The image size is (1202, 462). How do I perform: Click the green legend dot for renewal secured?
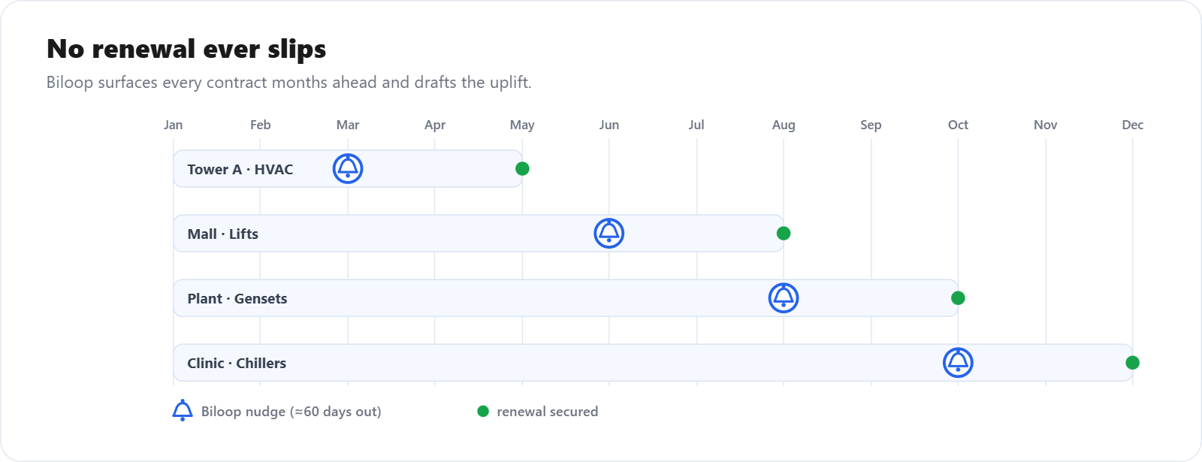tap(483, 411)
